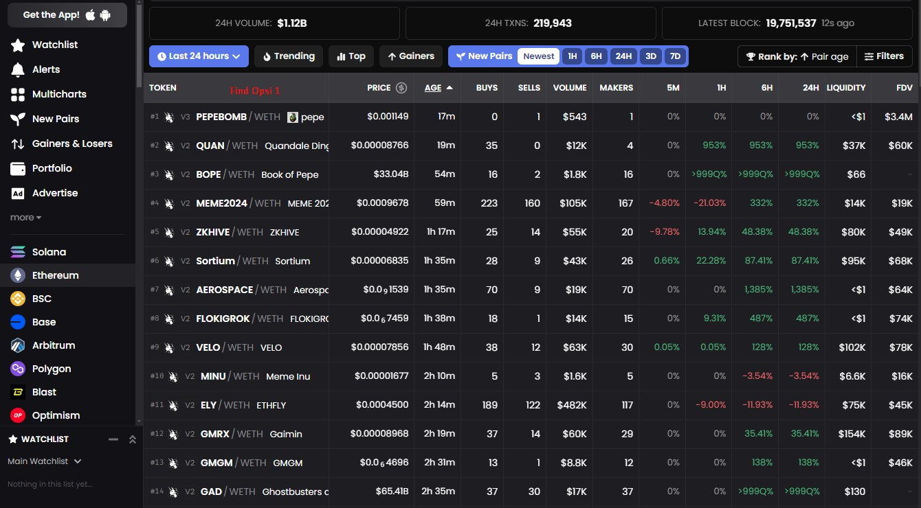Click the pepe token image on PEPEBOMB row
This screenshot has height=508, width=921.
[x=292, y=117]
